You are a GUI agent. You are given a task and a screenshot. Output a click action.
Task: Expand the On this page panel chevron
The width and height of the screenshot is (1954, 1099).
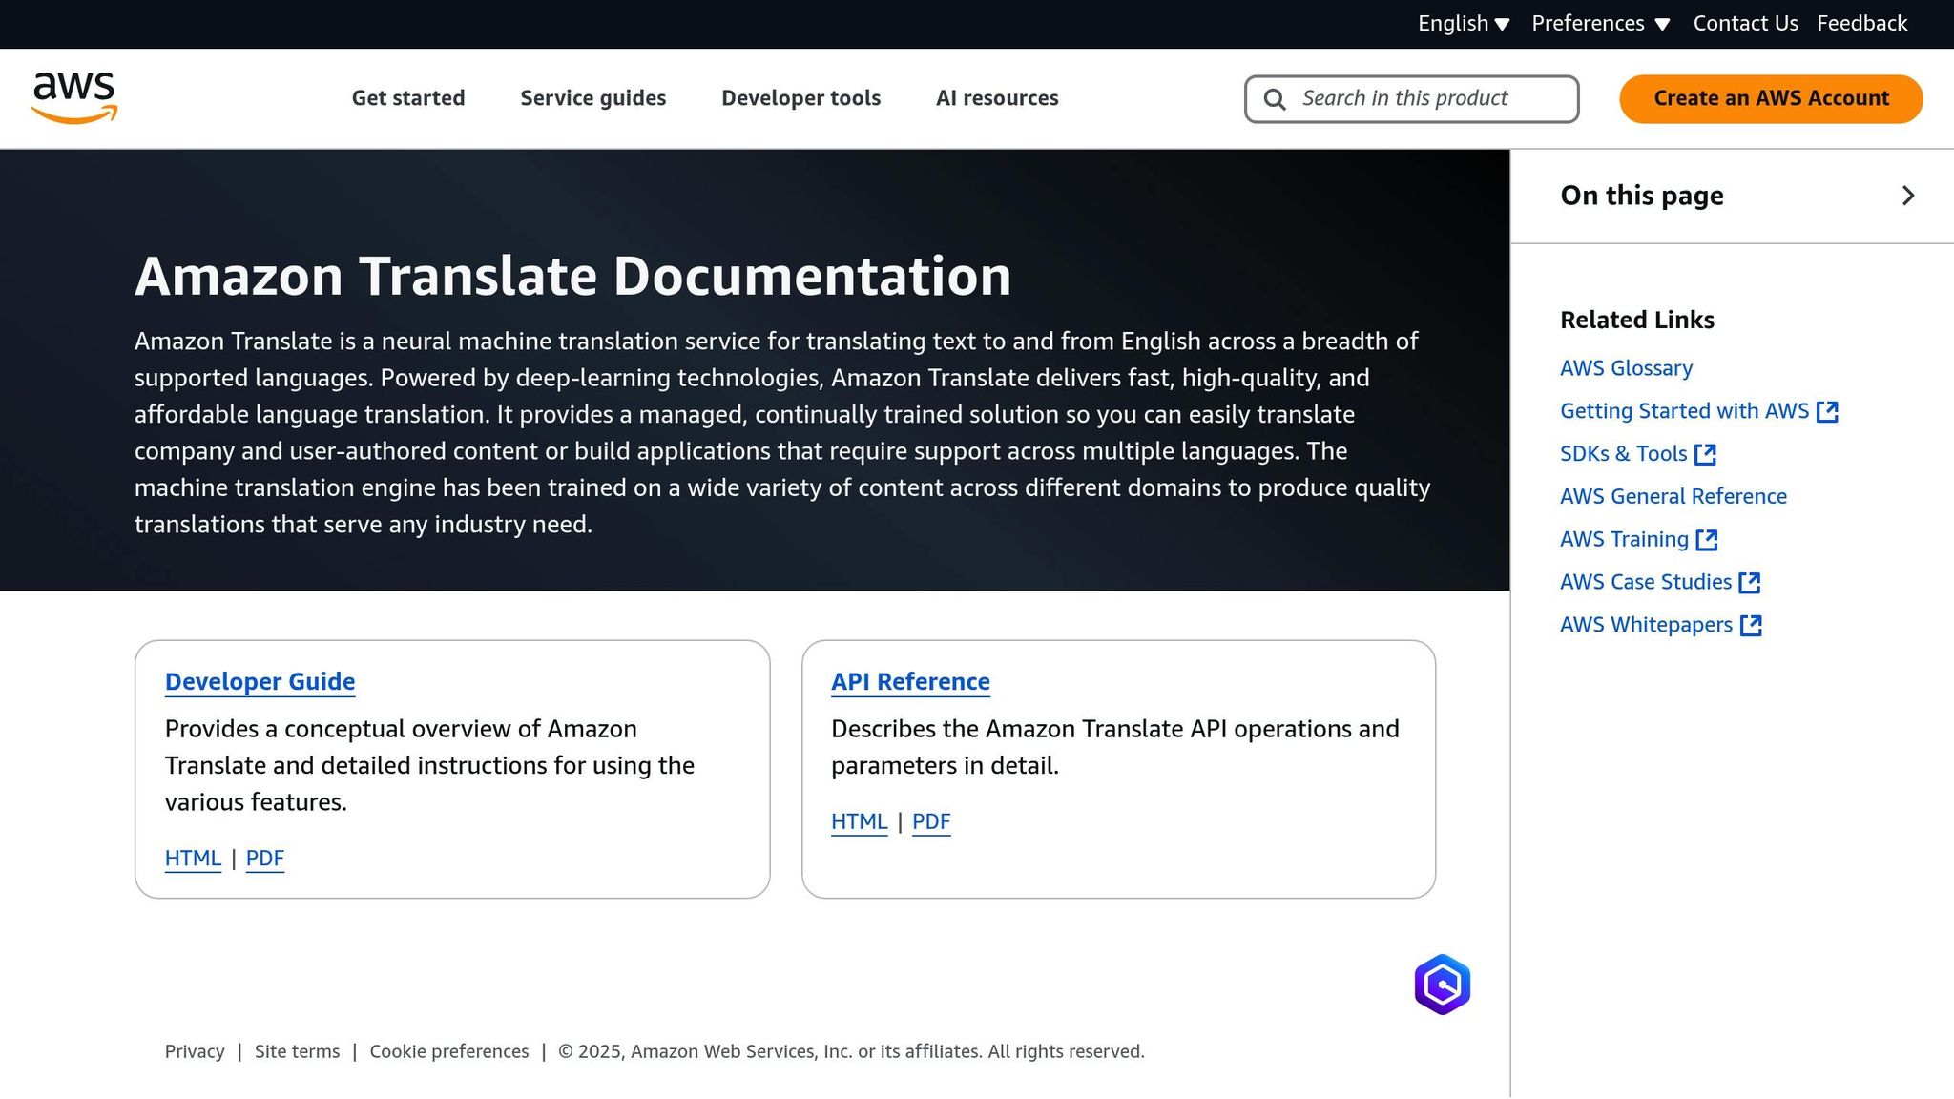coord(1908,196)
